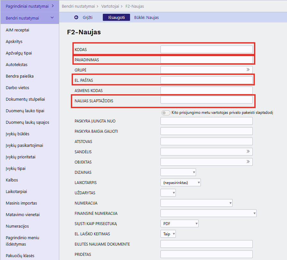
Task: Click the Būklė: Naujas status text
Action: [146, 17]
